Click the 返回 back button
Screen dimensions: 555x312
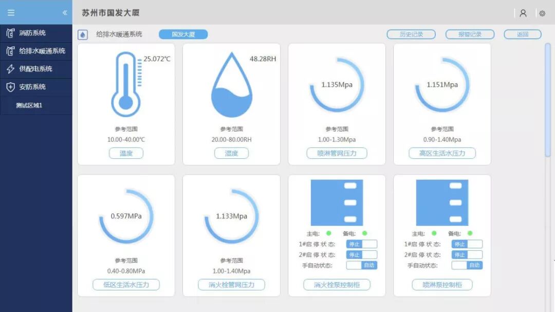click(x=523, y=34)
